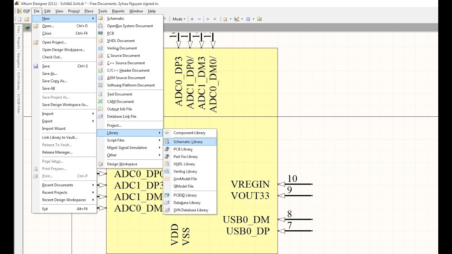Click the drawing tools pencil icon
This screenshot has width=452, height=254.
pos(237,19)
